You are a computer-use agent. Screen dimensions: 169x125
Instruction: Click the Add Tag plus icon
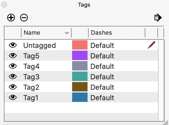[11, 18]
